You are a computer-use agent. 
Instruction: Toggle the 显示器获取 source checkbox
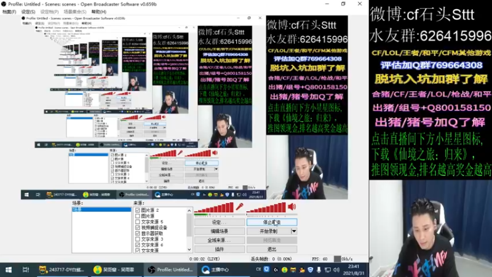pyautogui.click(x=137, y=233)
